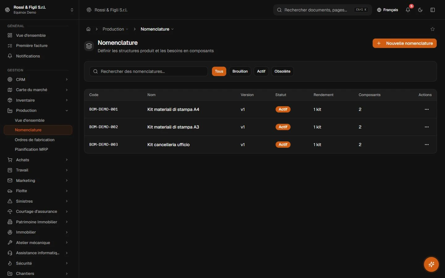Screen dimensions: 445x278
Task: Open actions menu for BOM-DEMO-001
Action: pos(427,109)
